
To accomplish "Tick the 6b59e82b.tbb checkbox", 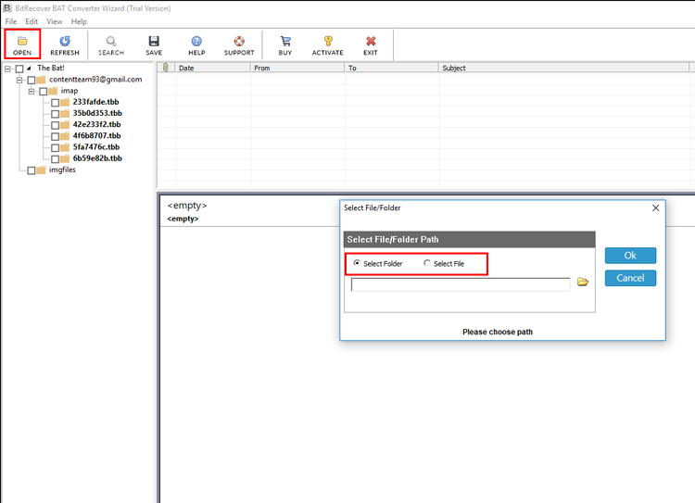I will point(55,159).
